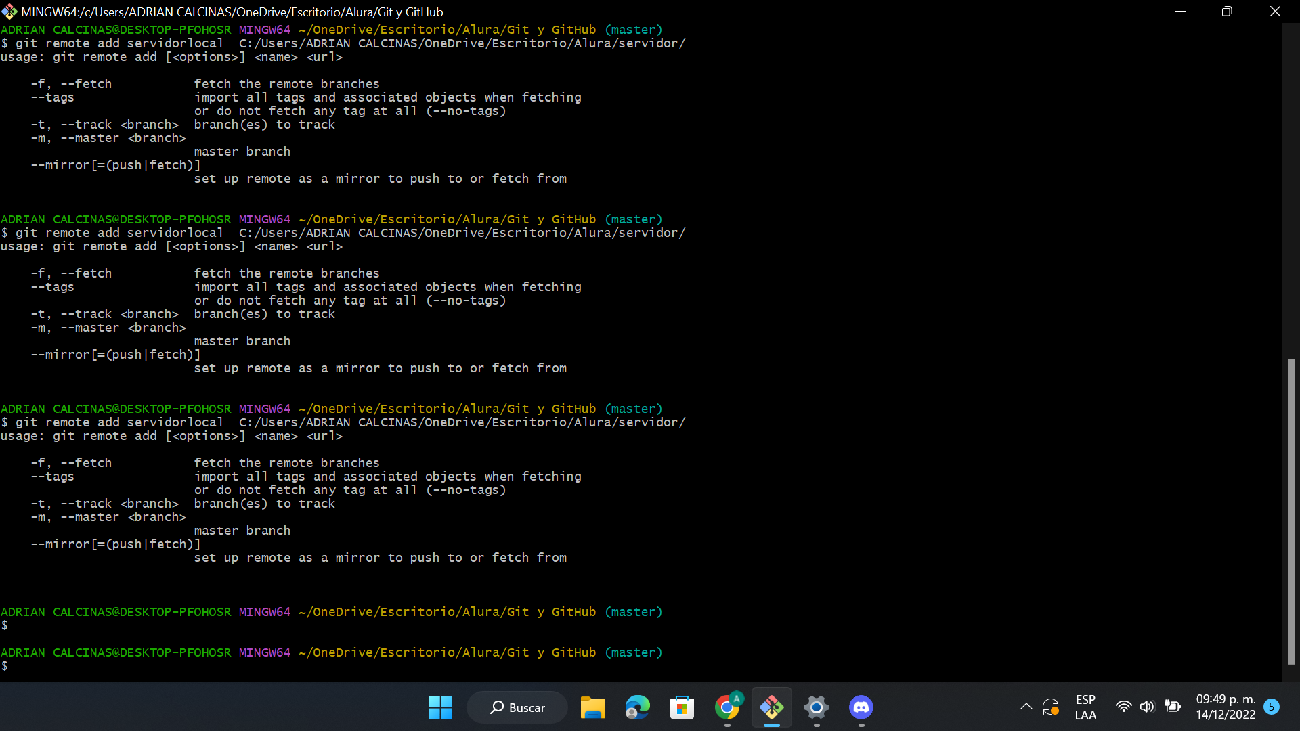This screenshot has height=731, width=1300.
Task: Click the first '-t, --track <branch>' option line
Action: (183, 125)
